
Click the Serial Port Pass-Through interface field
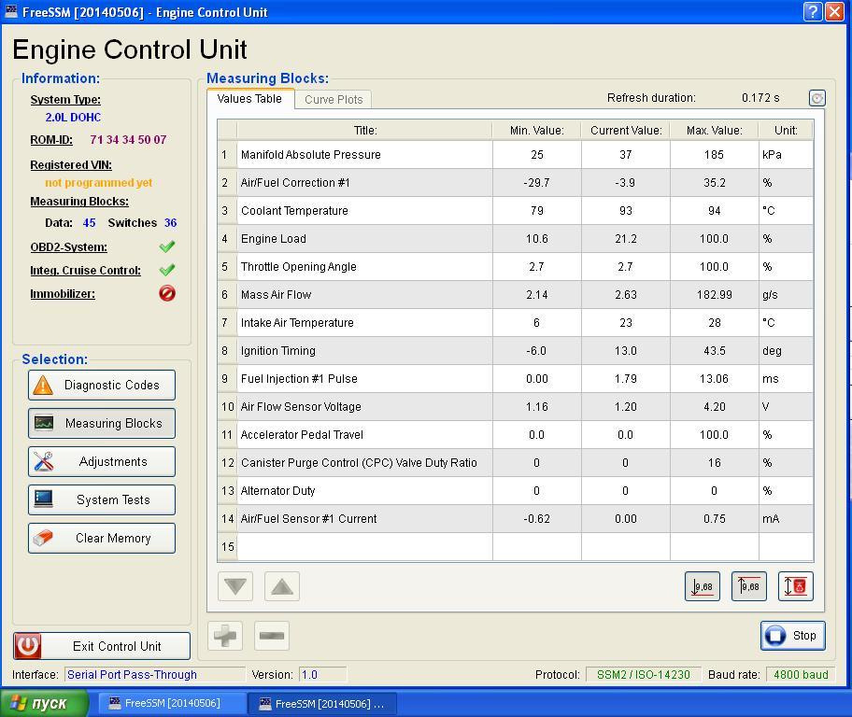click(x=155, y=675)
